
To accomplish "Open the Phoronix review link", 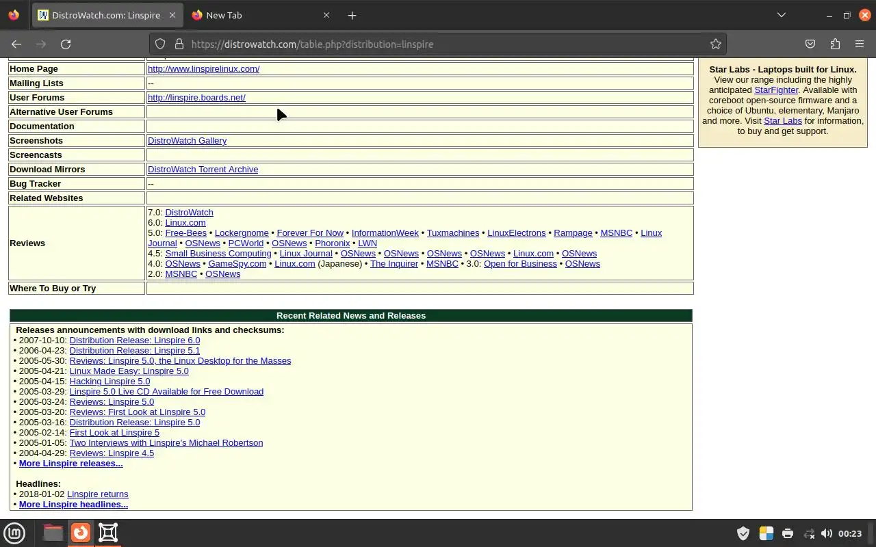I will tap(332, 243).
